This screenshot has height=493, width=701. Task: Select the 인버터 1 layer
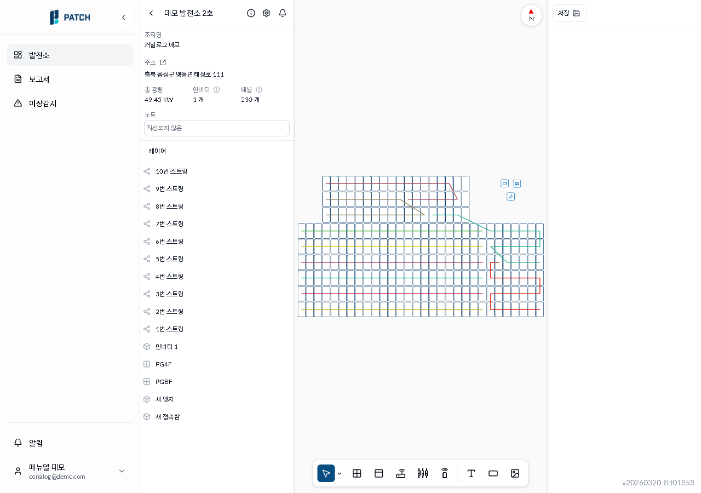tap(166, 347)
